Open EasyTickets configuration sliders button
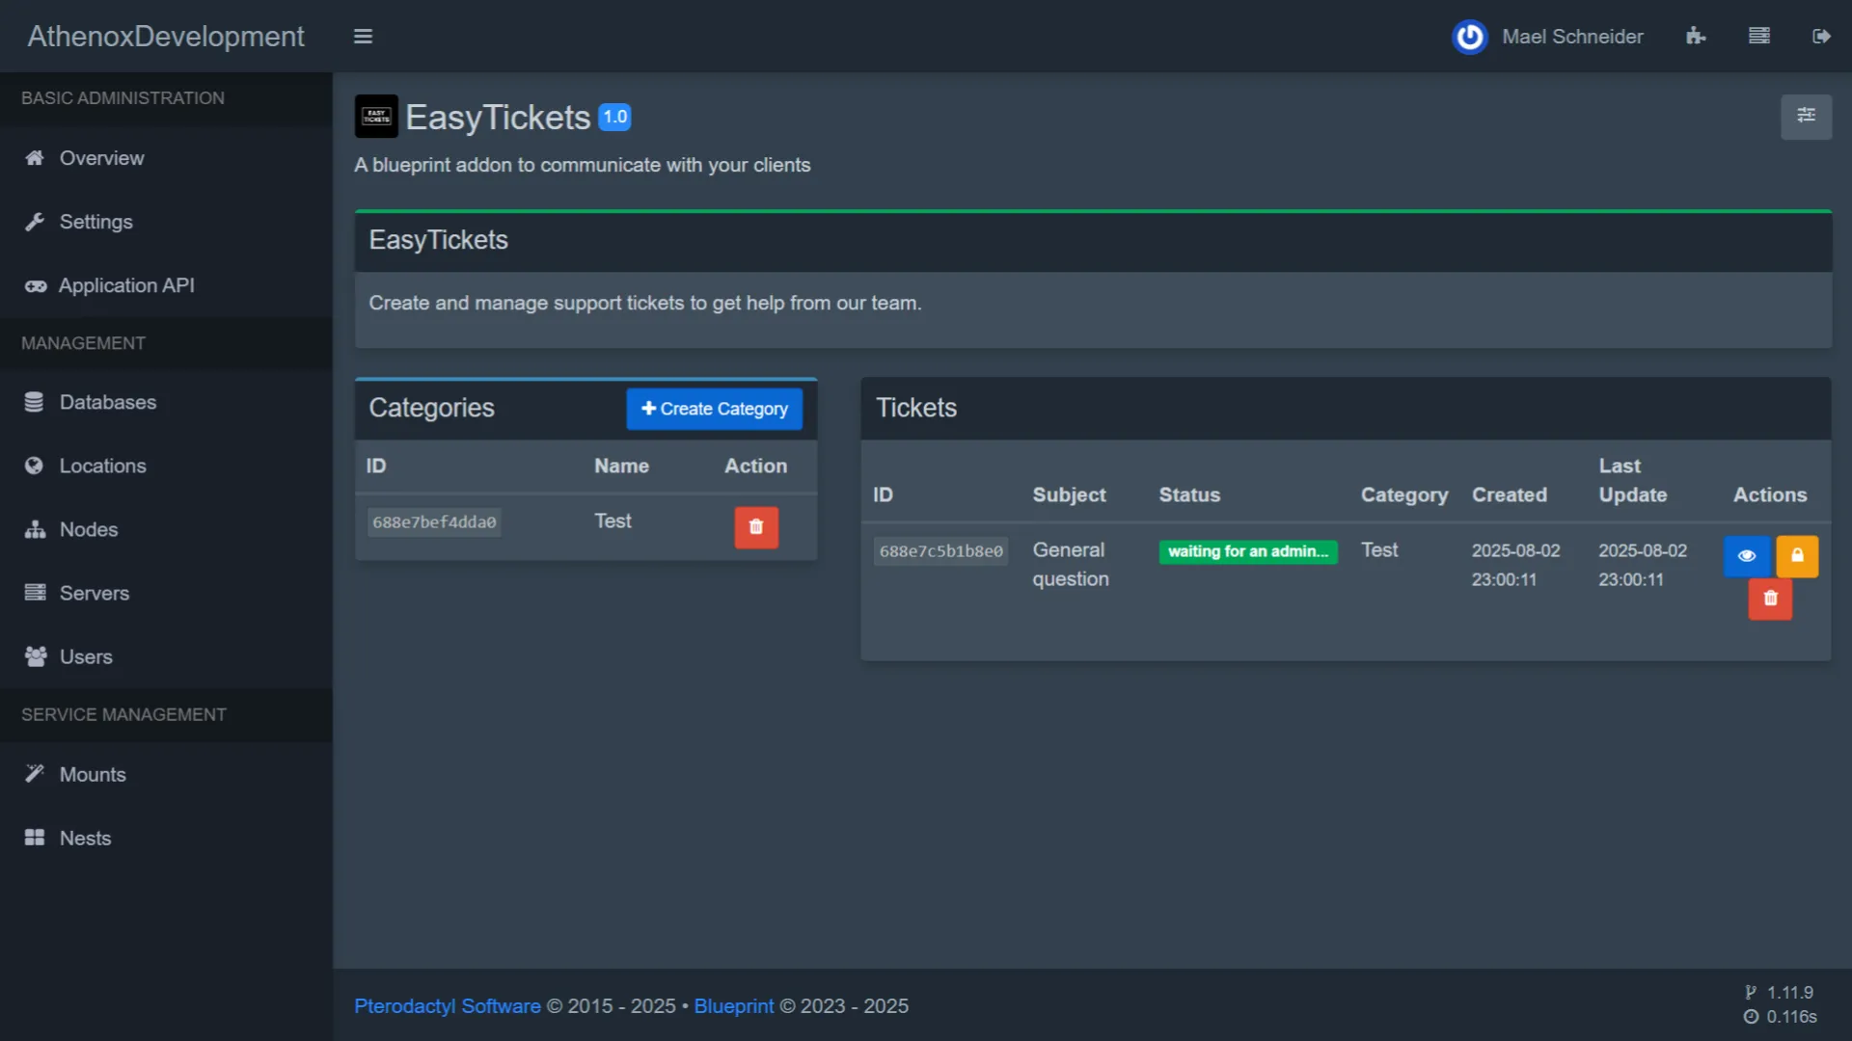1852x1041 pixels. point(1806,116)
